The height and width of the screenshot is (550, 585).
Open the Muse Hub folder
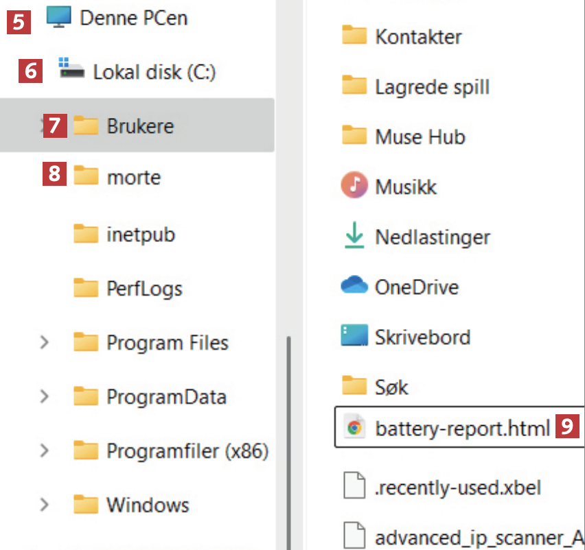pos(420,136)
